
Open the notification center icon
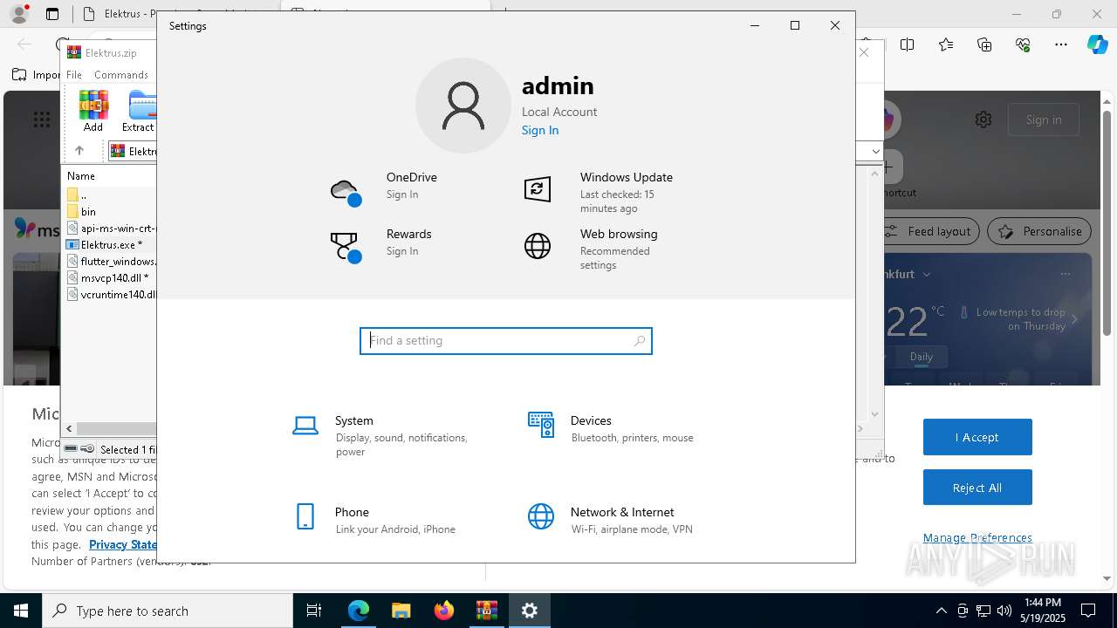tap(1088, 611)
